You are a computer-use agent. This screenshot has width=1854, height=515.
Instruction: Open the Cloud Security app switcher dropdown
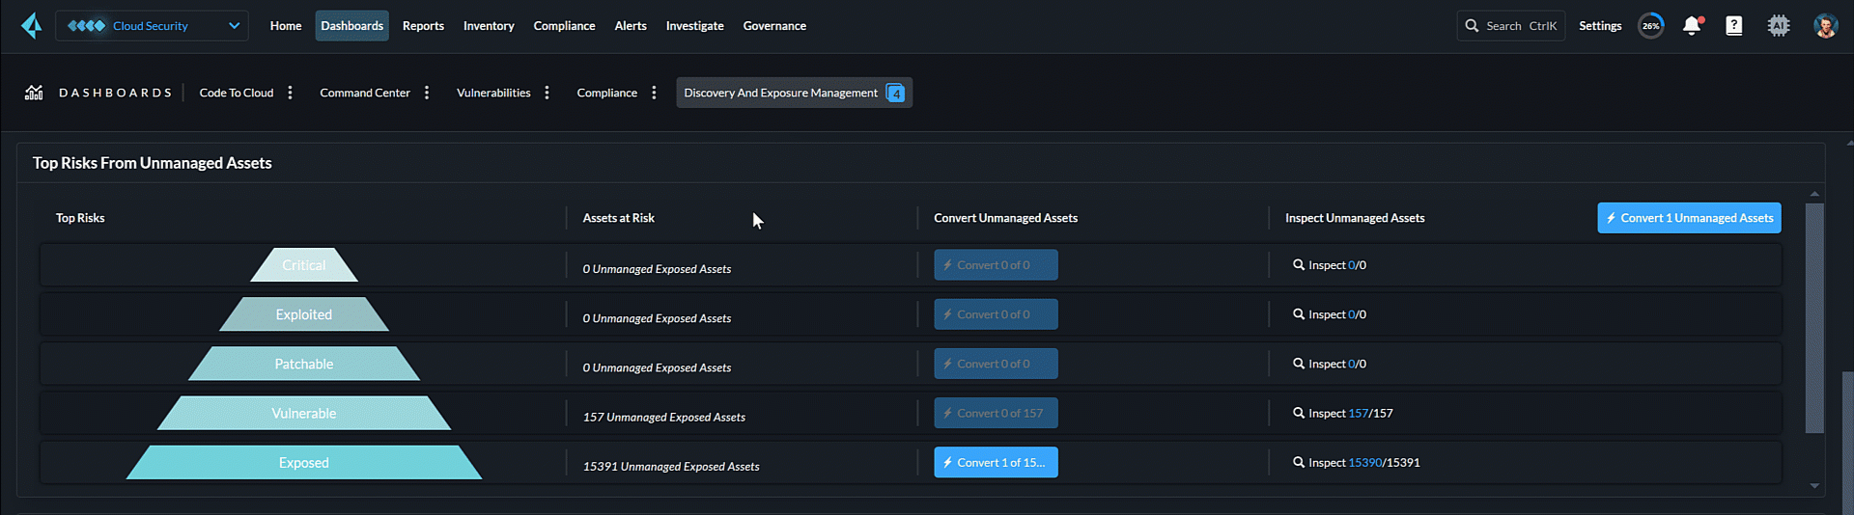click(152, 26)
